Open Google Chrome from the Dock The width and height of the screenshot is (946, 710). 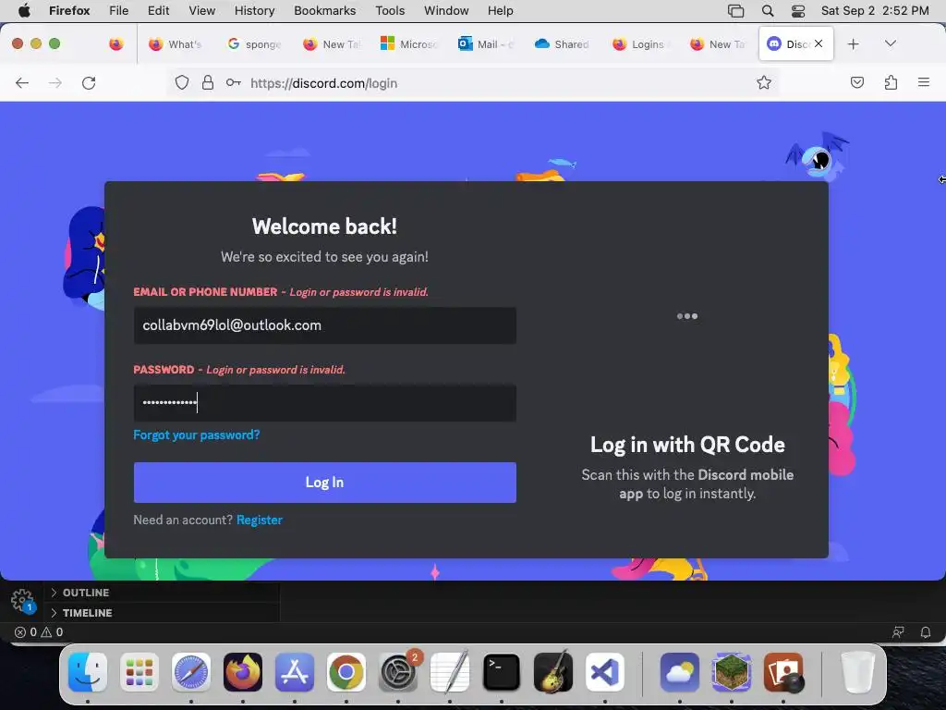click(x=346, y=673)
